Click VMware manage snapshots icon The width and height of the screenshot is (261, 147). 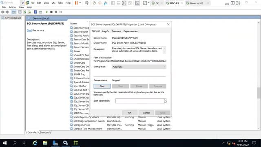(105, 3)
